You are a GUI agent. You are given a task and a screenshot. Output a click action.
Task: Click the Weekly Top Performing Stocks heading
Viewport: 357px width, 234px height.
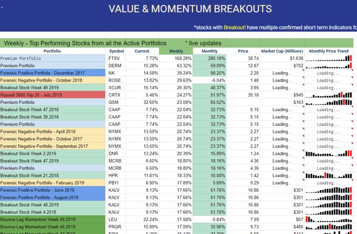point(85,43)
